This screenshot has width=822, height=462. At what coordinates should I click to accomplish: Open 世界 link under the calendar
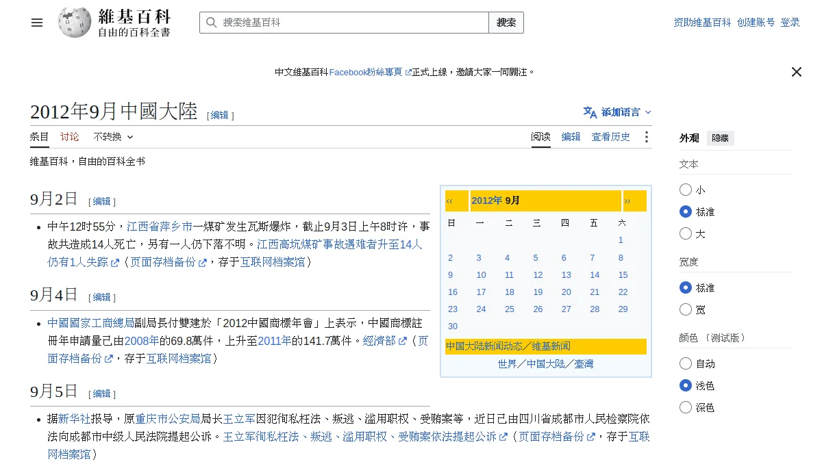[508, 364]
